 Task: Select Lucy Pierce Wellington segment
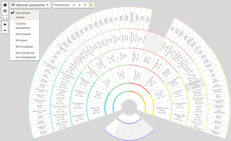click(x=197, y=93)
